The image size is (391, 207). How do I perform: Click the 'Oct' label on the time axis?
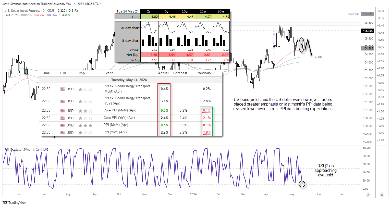[119, 194]
